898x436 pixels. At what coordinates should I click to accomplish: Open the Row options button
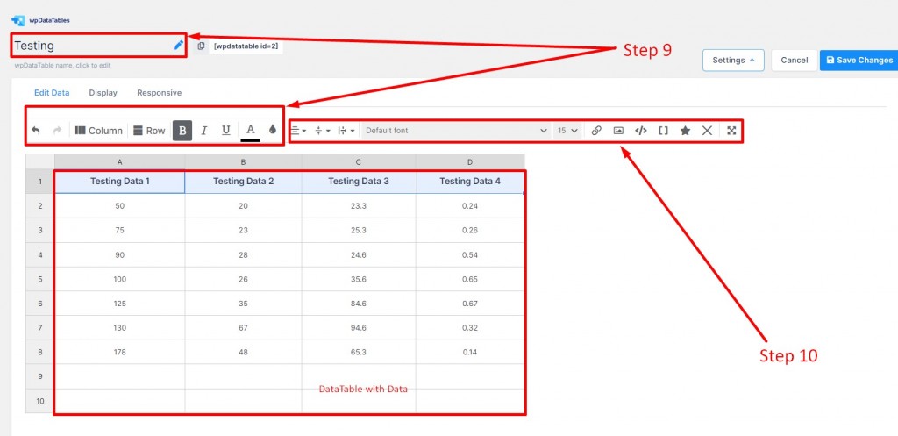tap(149, 131)
